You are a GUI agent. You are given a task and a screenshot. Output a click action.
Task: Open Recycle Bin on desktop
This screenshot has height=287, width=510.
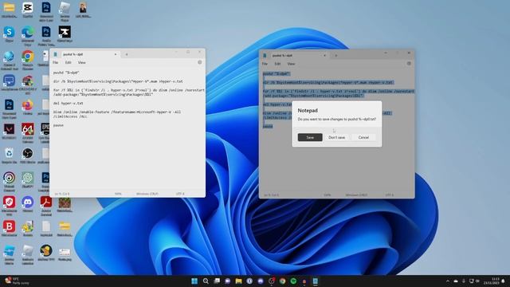click(x=9, y=155)
